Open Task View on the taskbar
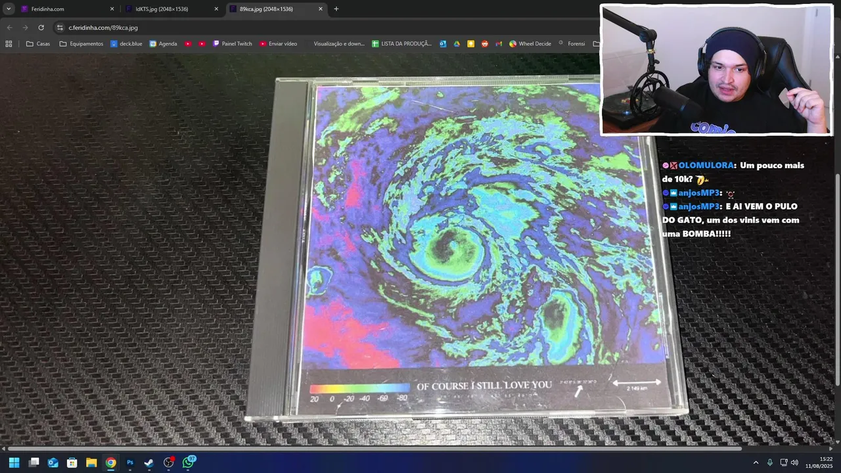This screenshot has height=473, width=841. 34,462
